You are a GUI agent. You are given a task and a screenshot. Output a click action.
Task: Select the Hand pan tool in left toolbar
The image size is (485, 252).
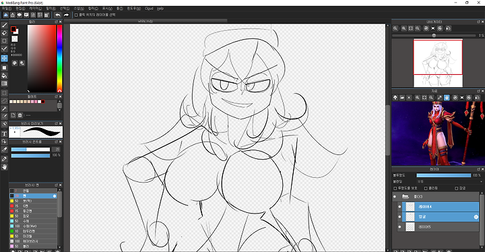click(4, 167)
